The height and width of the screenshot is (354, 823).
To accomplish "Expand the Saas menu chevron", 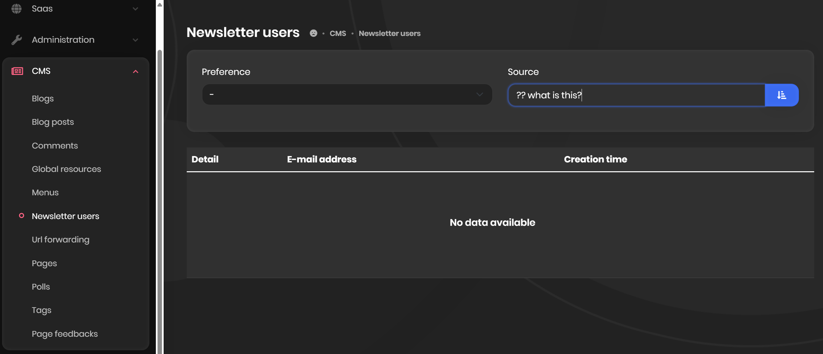I will click(x=135, y=9).
